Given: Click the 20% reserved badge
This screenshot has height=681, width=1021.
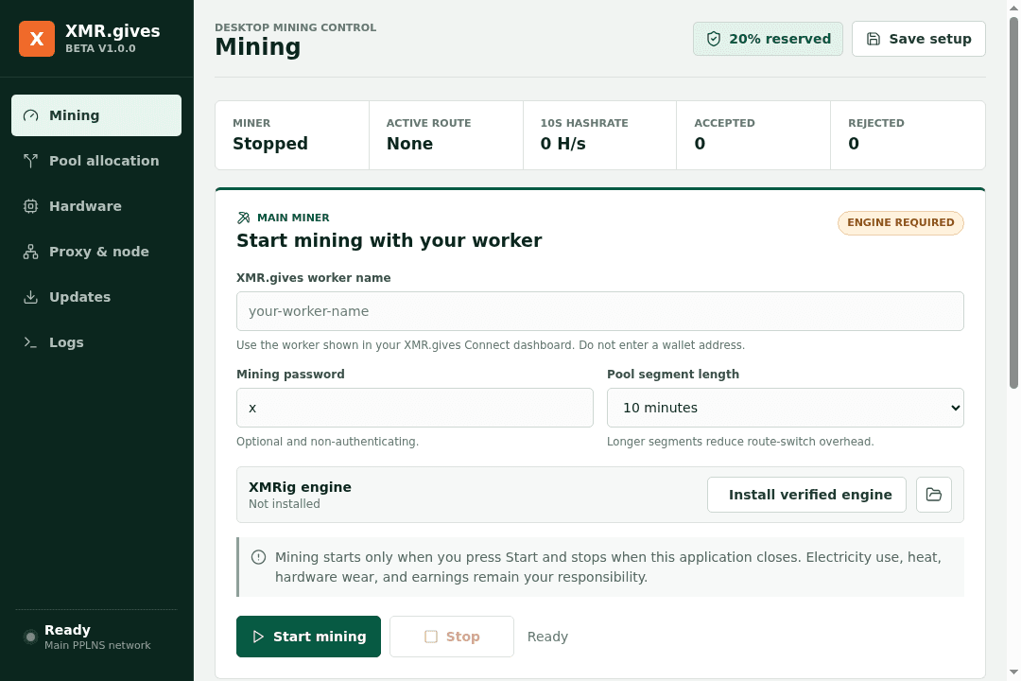Looking at the screenshot, I should click(768, 39).
